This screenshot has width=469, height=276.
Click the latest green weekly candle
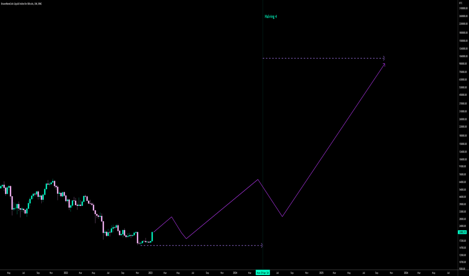(152, 237)
